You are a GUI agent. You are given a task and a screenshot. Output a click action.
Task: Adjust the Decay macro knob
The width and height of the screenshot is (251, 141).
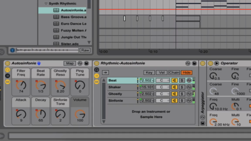tap(41, 114)
